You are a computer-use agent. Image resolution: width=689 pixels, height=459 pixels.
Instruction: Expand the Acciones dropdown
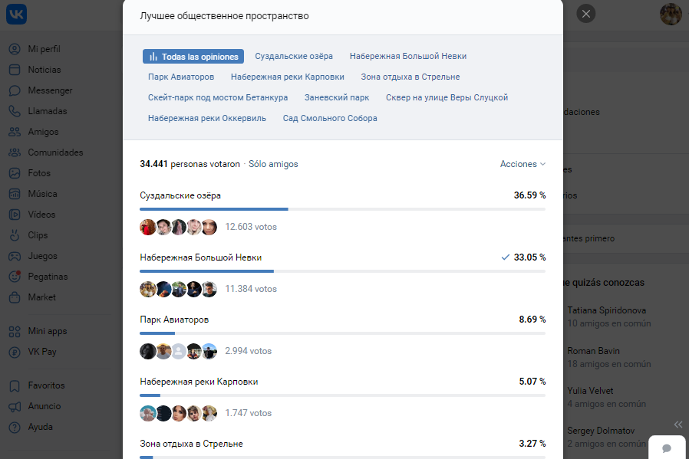[523, 164]
